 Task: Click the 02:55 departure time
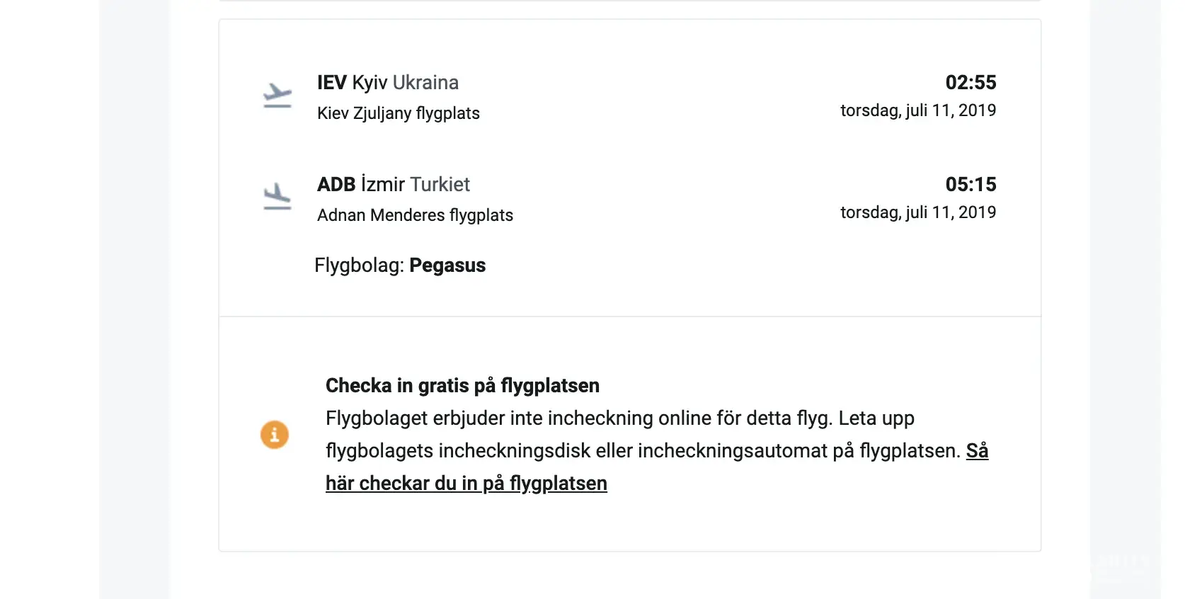(971, 83)
